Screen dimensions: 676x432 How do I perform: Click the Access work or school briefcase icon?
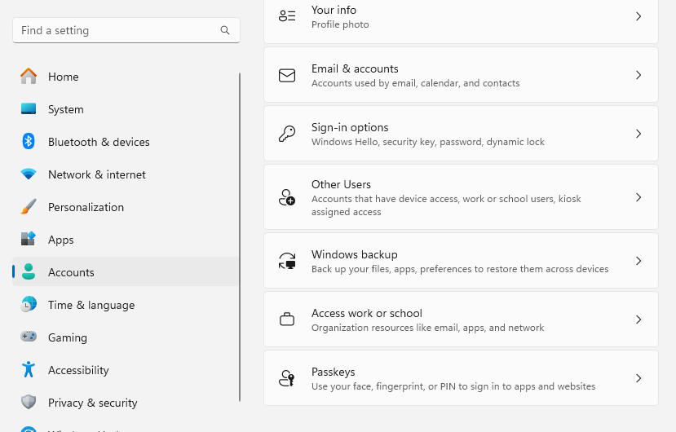[287, 320]
